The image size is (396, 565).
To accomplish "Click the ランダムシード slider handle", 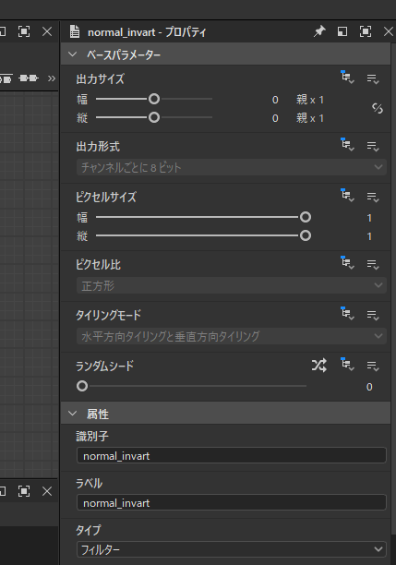I will click(x=82, y=386).
